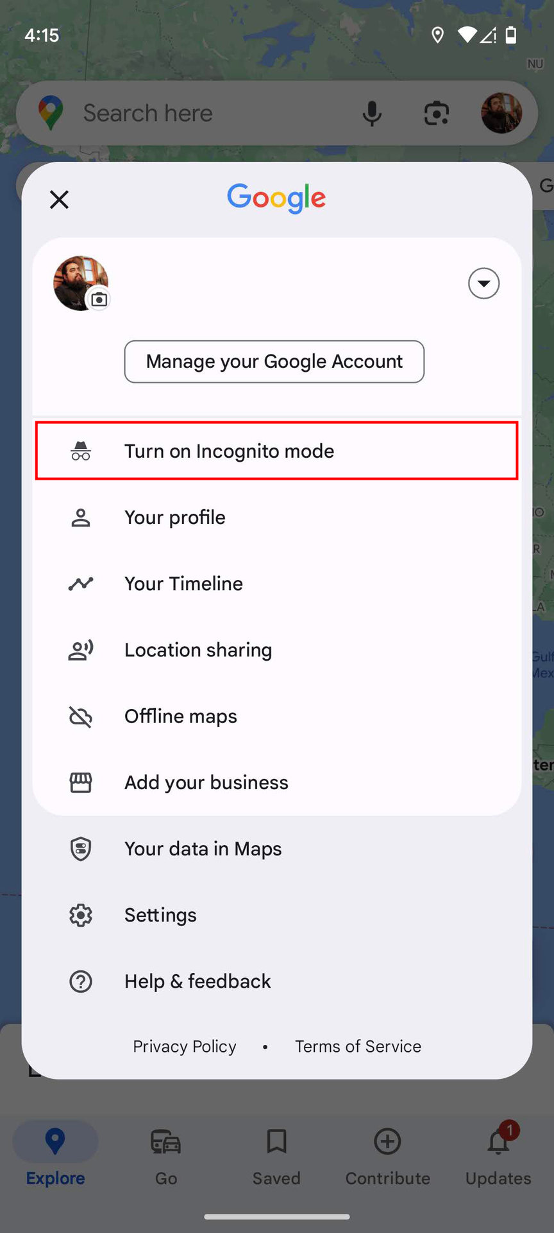Turn on Incognito mode
The height and width of the screenshot is (1233, 554).
coord(276,451)
